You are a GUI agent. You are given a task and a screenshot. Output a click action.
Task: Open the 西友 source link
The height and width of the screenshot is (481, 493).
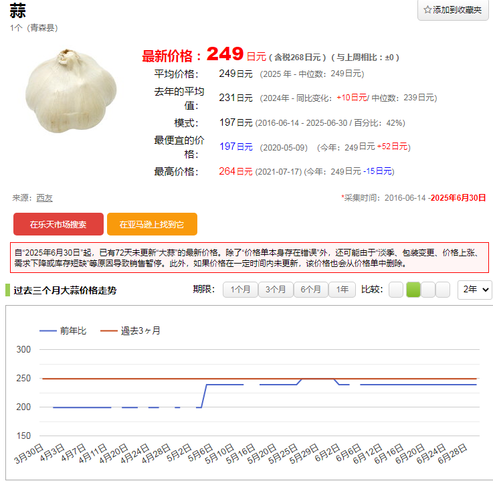click(44, 198)
